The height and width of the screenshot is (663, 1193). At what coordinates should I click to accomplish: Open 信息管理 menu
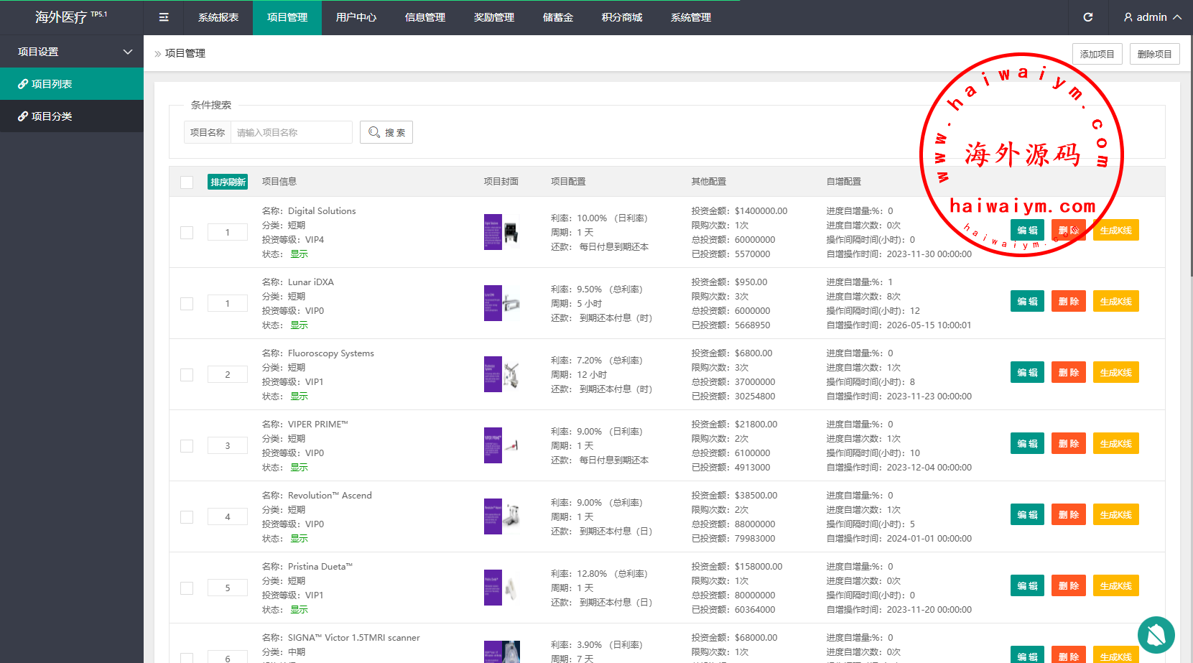coord(425,17)
